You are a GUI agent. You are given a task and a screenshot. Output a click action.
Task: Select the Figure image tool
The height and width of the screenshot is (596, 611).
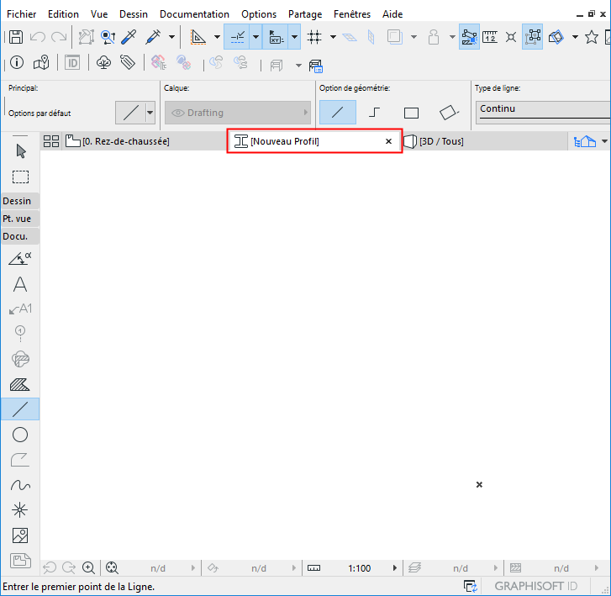pyautogui.click(x=20, y=535)
